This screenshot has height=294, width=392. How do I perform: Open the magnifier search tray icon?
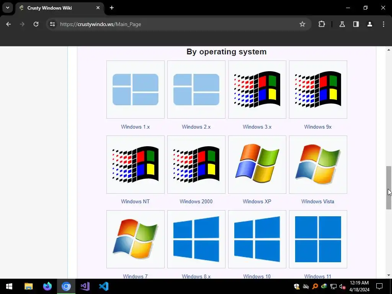click(315, 286)
